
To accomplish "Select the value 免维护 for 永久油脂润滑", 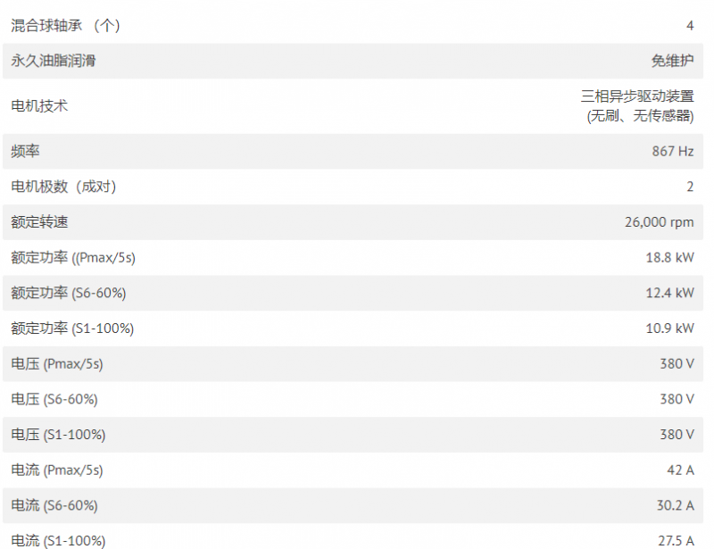I will (672, 61).
